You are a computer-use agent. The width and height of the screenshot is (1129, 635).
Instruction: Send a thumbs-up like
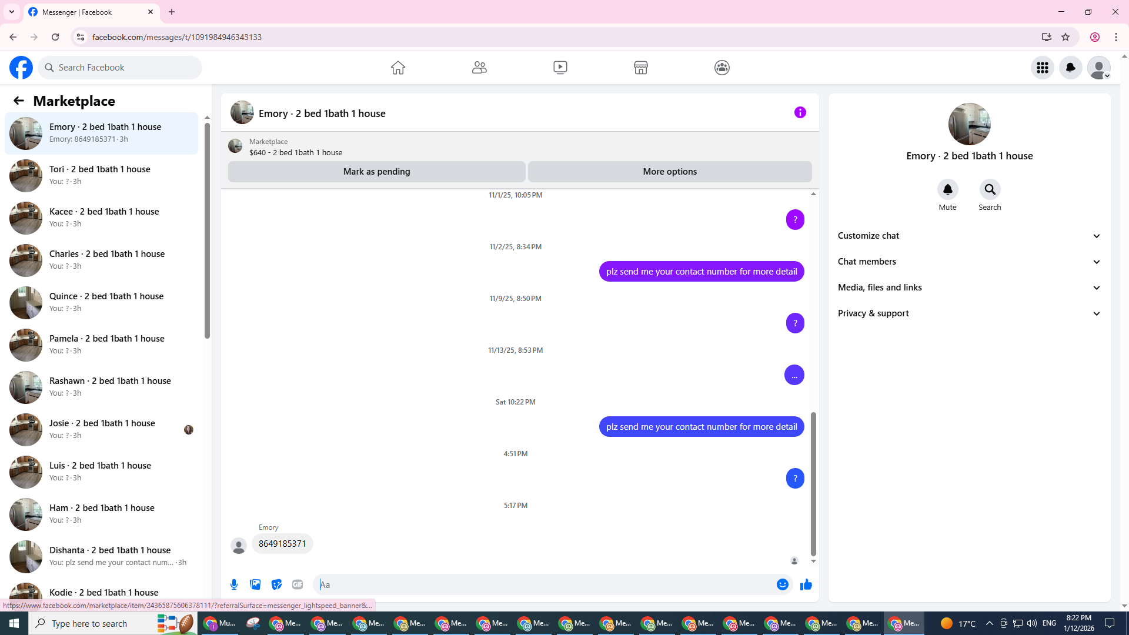pyautogui.click(x=806, y=584)
